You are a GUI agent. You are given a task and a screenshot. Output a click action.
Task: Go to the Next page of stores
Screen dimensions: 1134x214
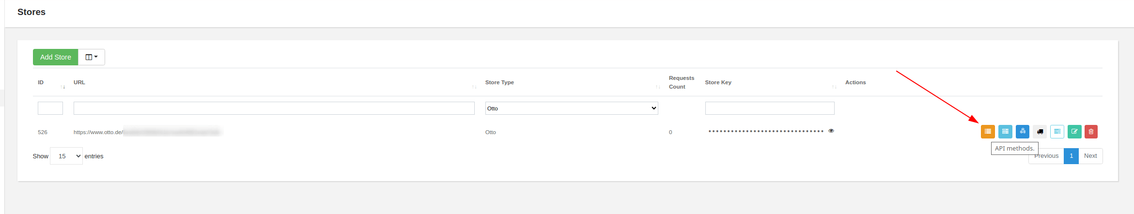1090,156
